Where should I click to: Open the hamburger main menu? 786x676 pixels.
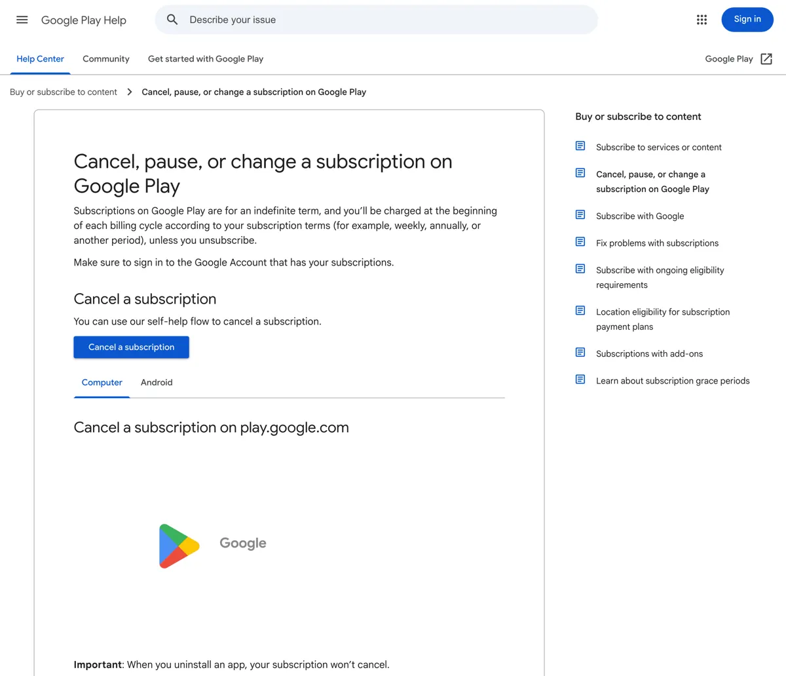(x=22, y=20)
